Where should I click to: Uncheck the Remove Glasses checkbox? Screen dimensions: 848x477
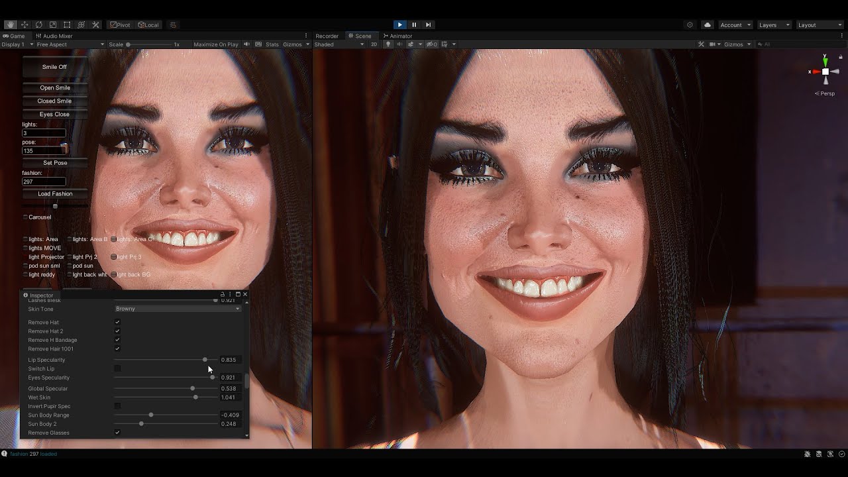click(x=117, y=433)
